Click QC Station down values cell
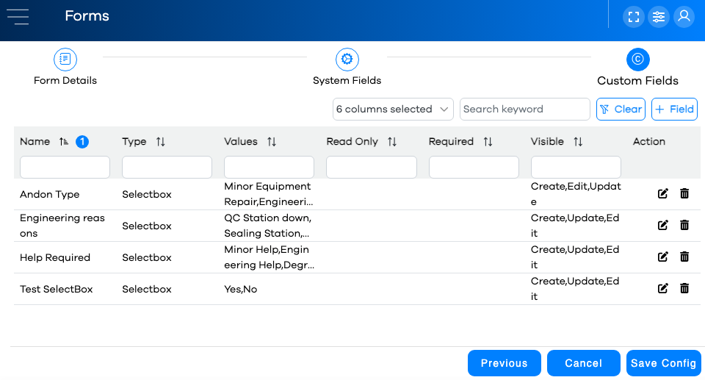Image resolution: width=705 pixels, height=380 pixels. point(267,226)
